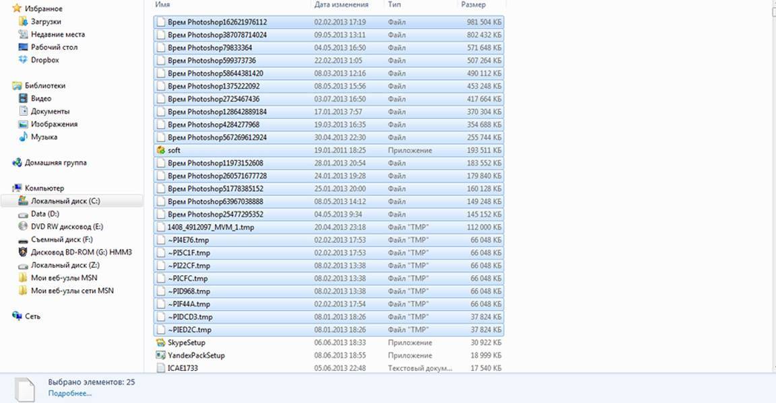Select file Врем Photoshop162621976112
The width and height of the screenshot is (776, 403).
(x=329, y=22)
